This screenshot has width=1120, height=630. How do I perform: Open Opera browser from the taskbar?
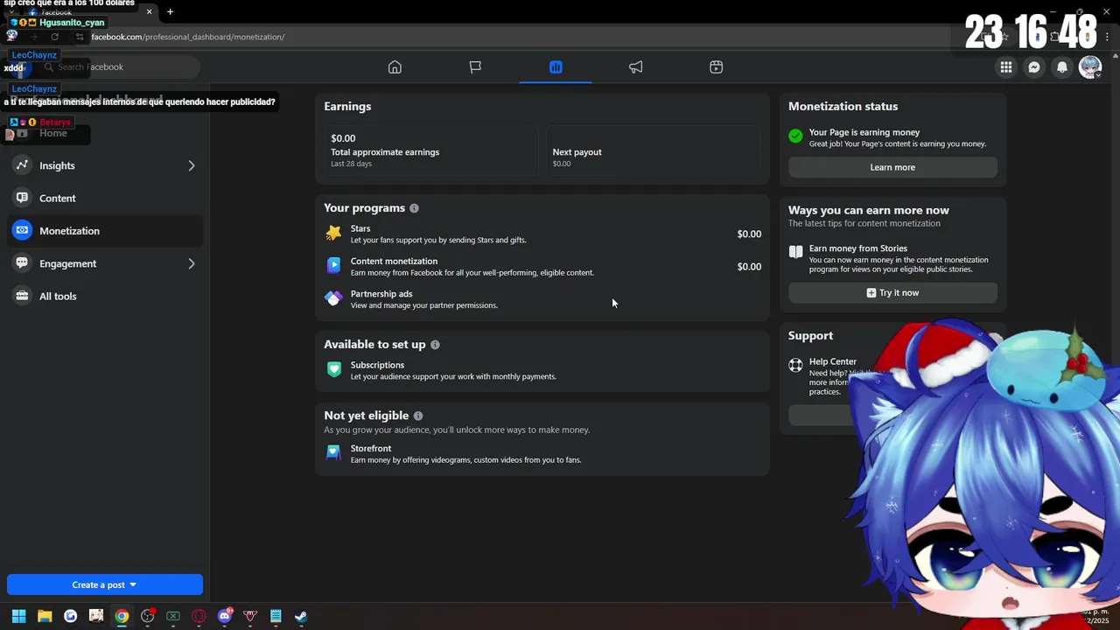199,616
